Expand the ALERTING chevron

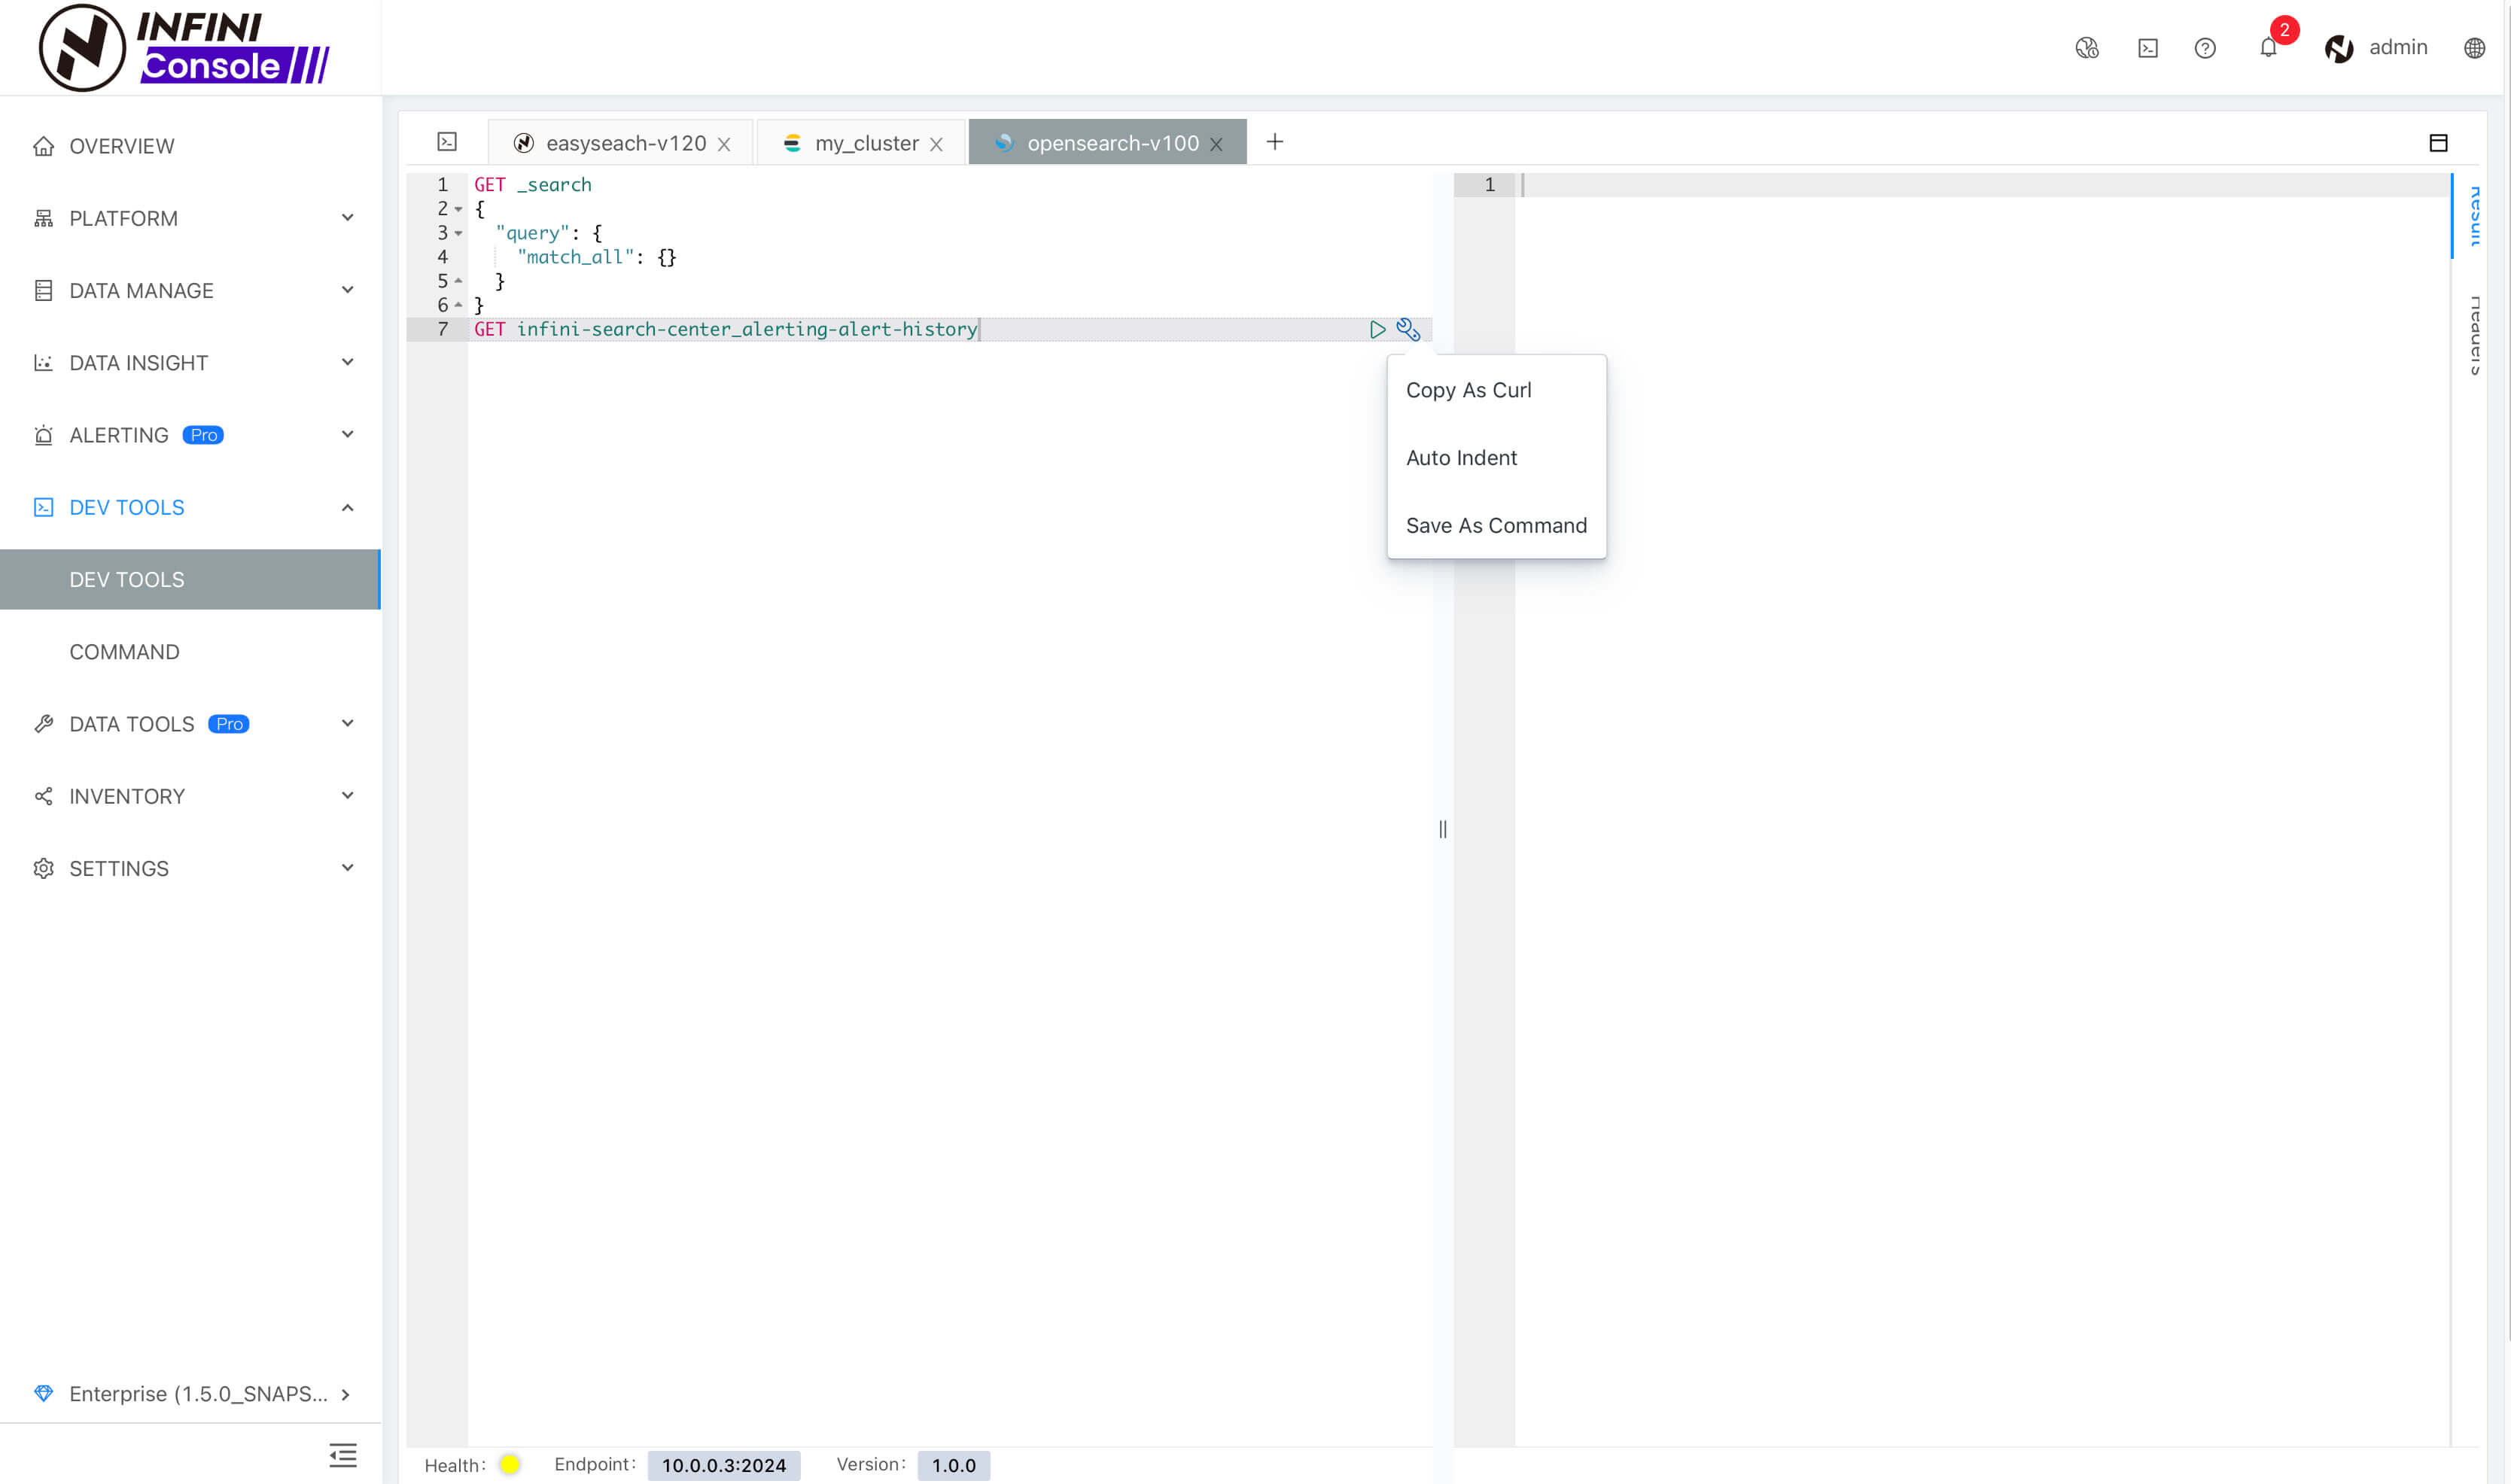pyautogui.click(x=347, y=434)
